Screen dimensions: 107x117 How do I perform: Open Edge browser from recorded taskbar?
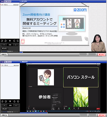(x=38, y=111)
